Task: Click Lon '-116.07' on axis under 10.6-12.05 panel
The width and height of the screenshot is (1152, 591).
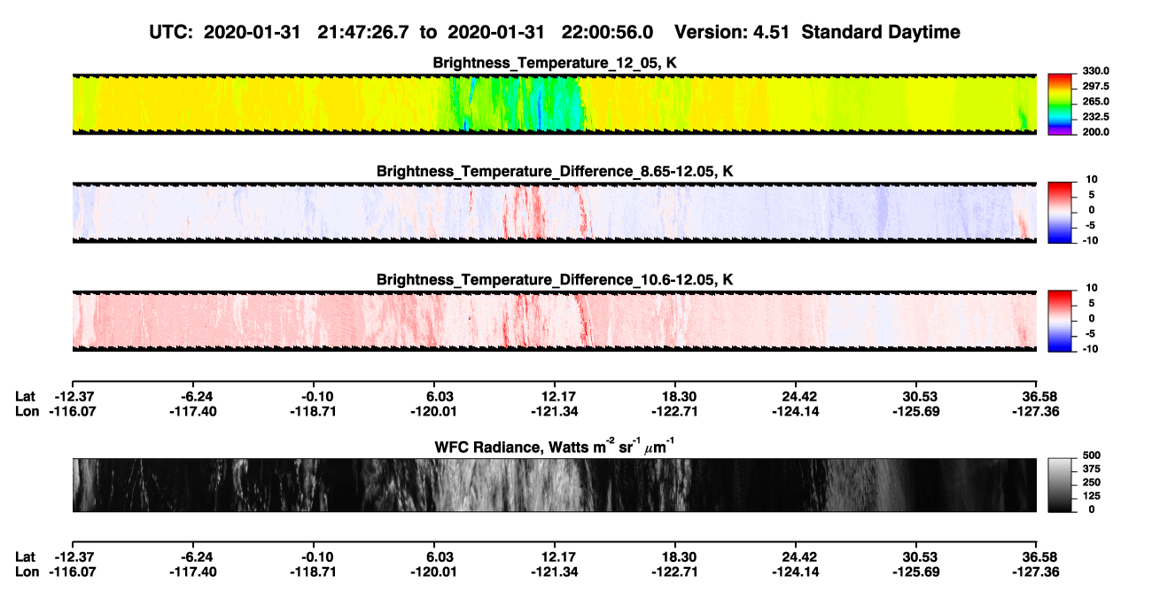Action: [73, 411]
